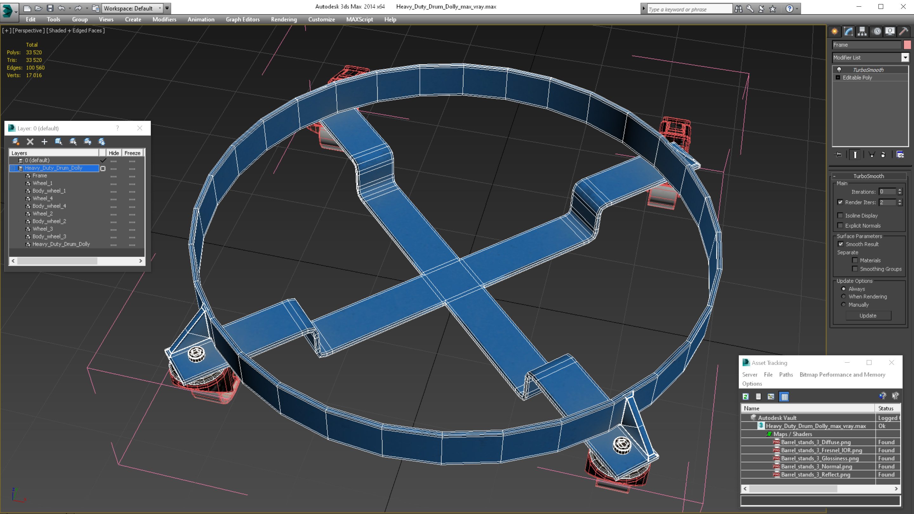Enable Separate by Materials checkbox

(x=855, y=260)
